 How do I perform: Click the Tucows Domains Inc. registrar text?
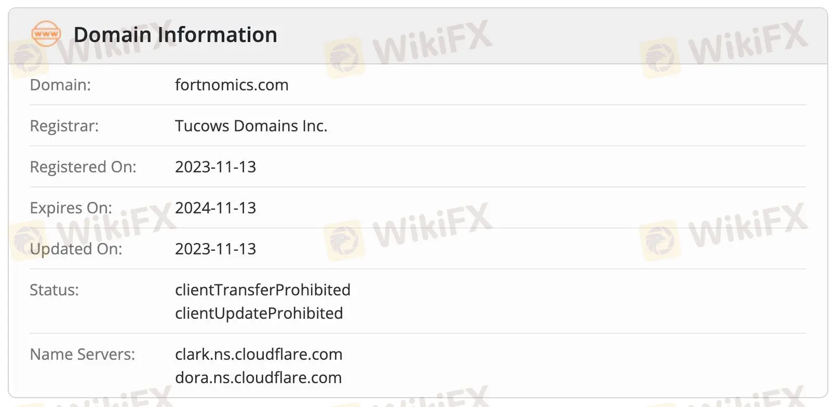(x=251, y=126)
